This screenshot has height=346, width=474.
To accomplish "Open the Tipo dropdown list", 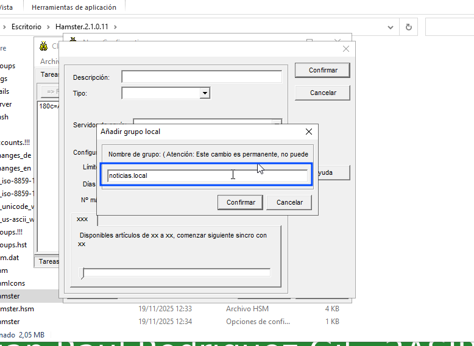I will coord(205,93).
